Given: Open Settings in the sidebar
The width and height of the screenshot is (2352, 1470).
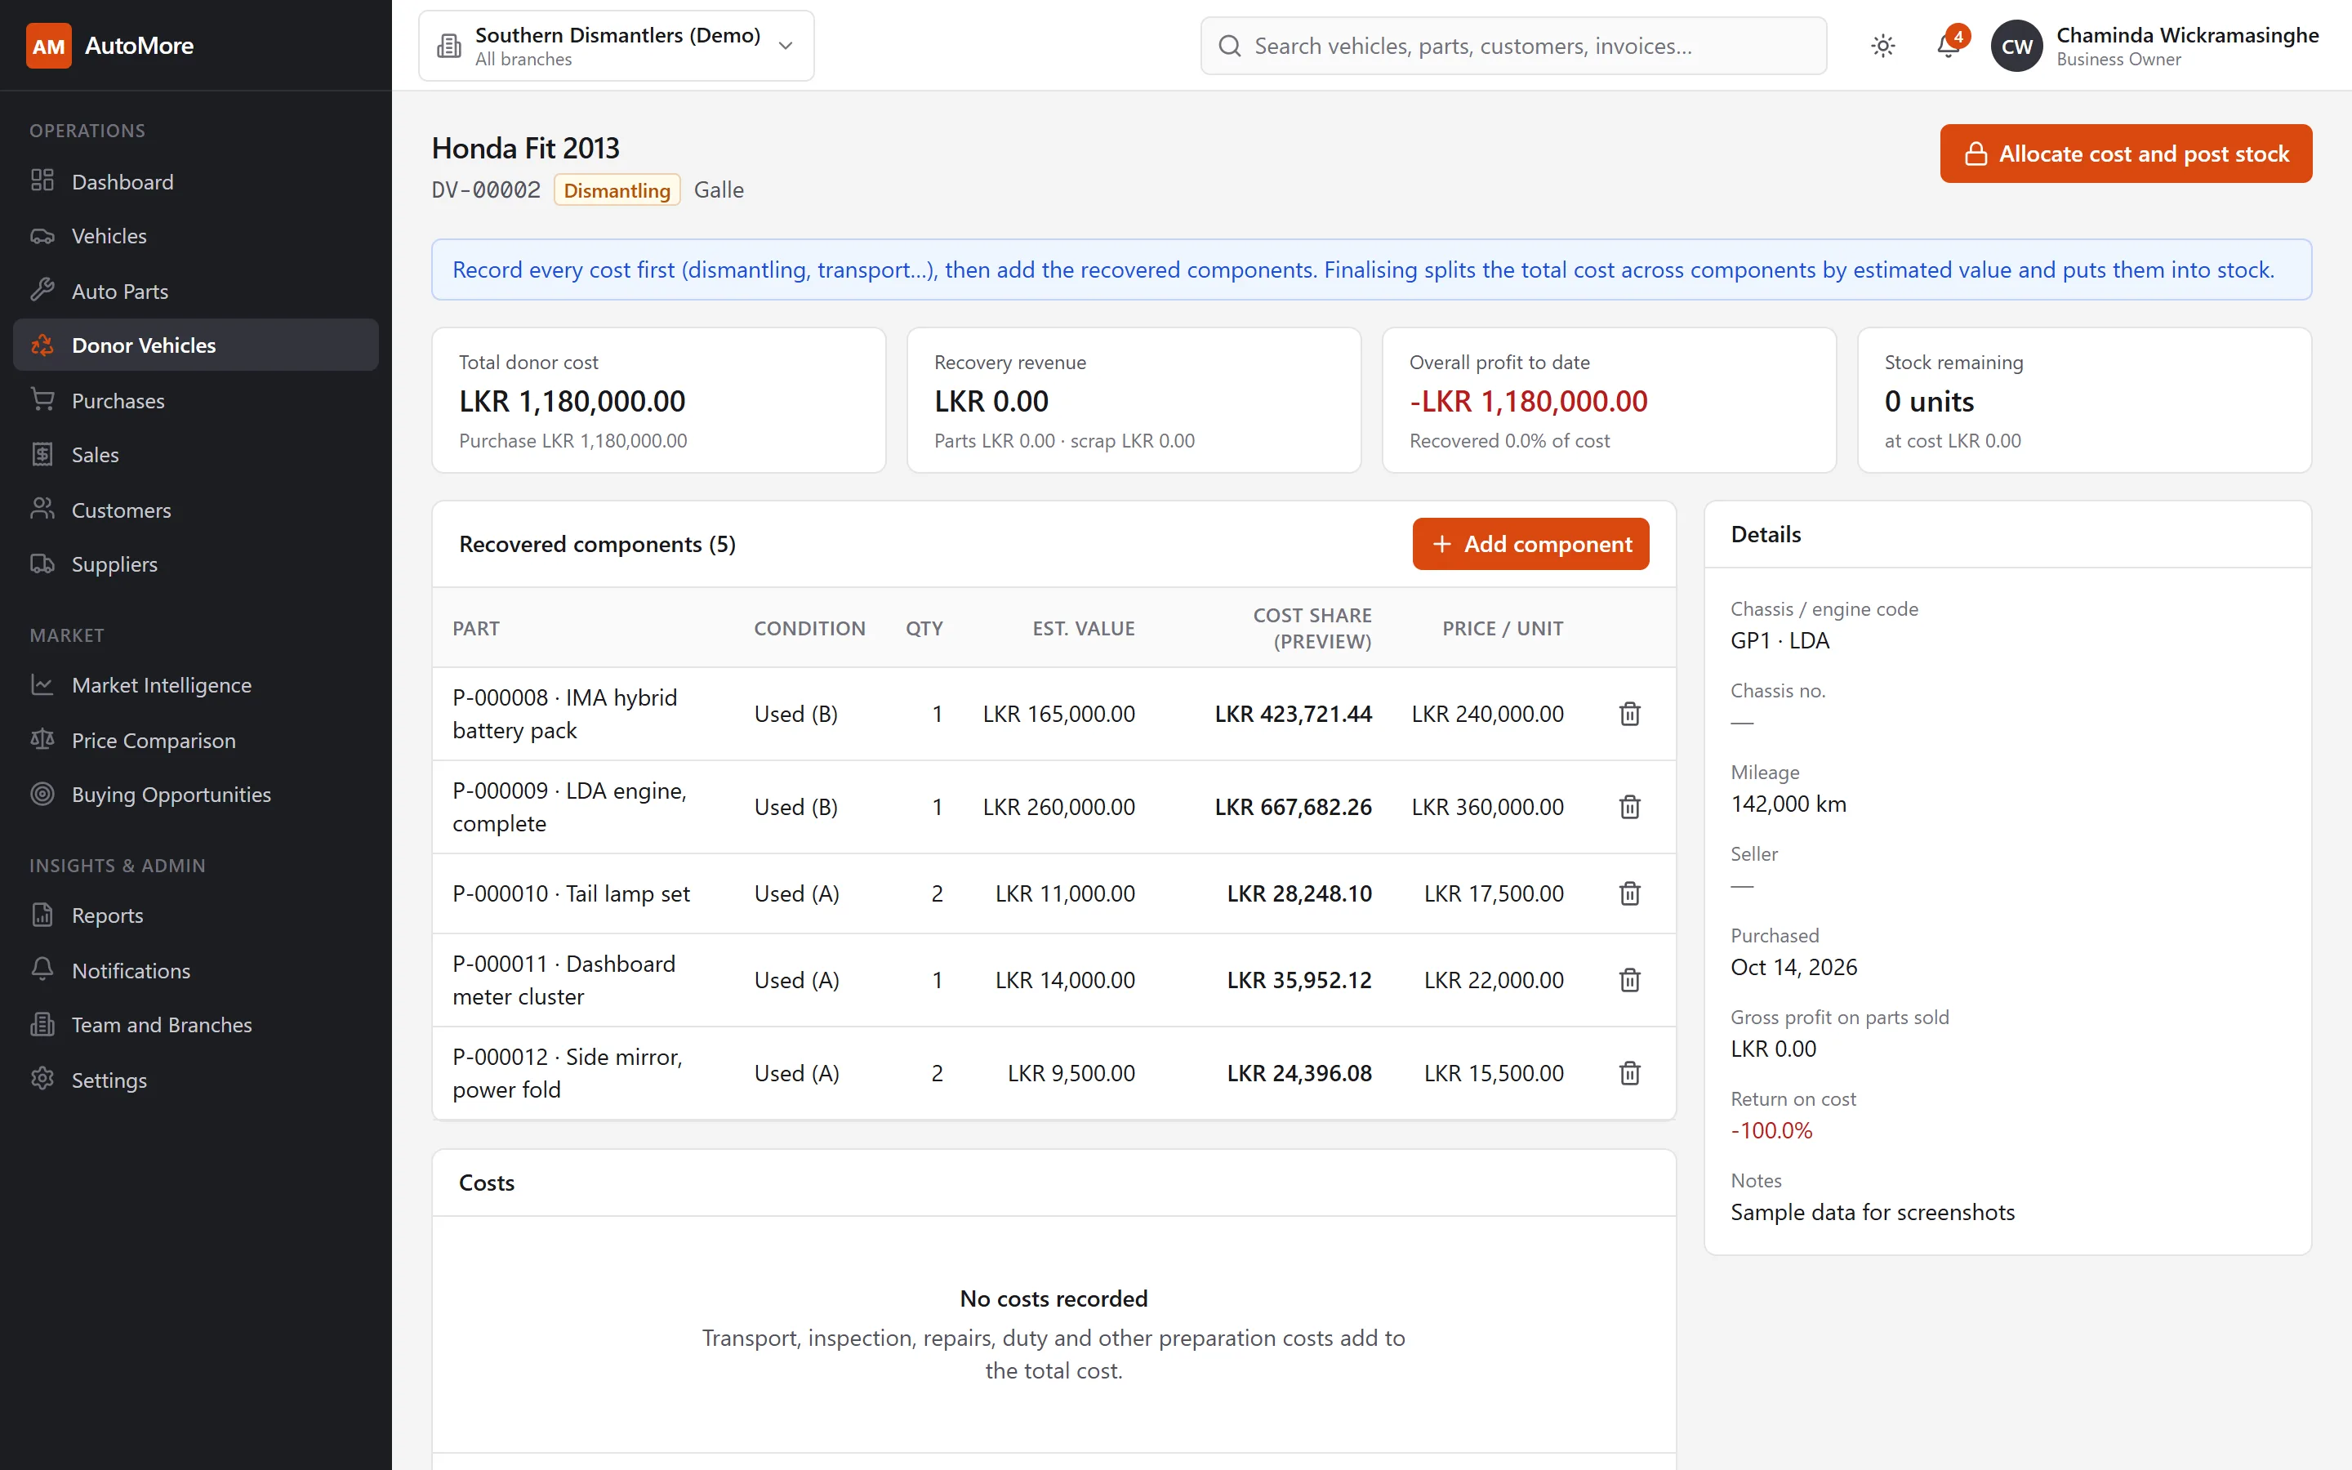Looking at the screenshot, I should (195, 1080).
